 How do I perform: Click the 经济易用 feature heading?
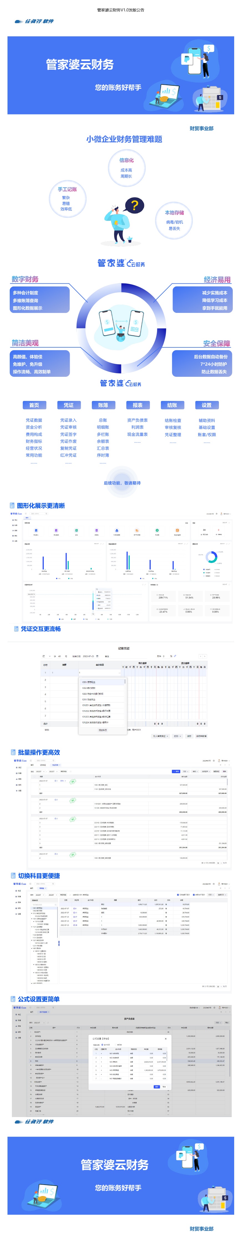coord(217,279)
